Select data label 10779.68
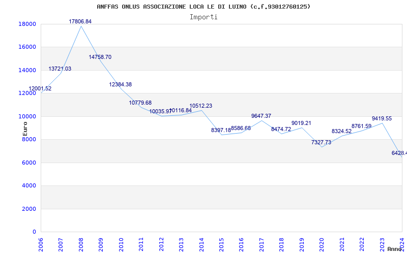Screen dimensions: 407x254 click(140, 103)
